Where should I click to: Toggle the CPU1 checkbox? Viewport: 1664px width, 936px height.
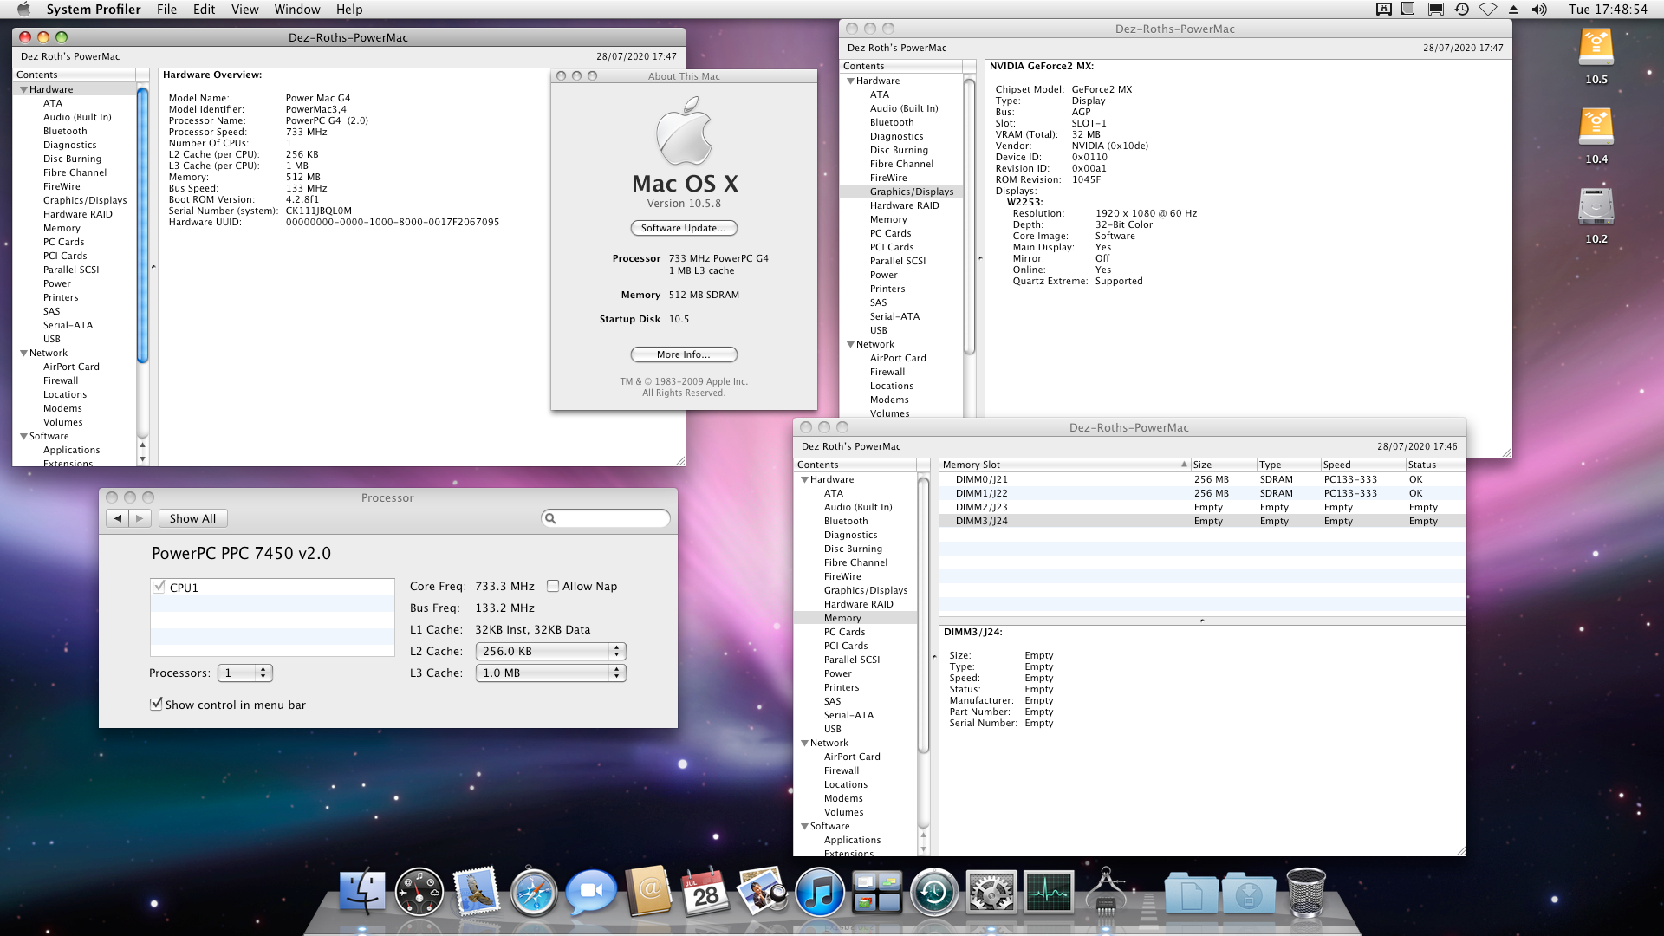159,587
